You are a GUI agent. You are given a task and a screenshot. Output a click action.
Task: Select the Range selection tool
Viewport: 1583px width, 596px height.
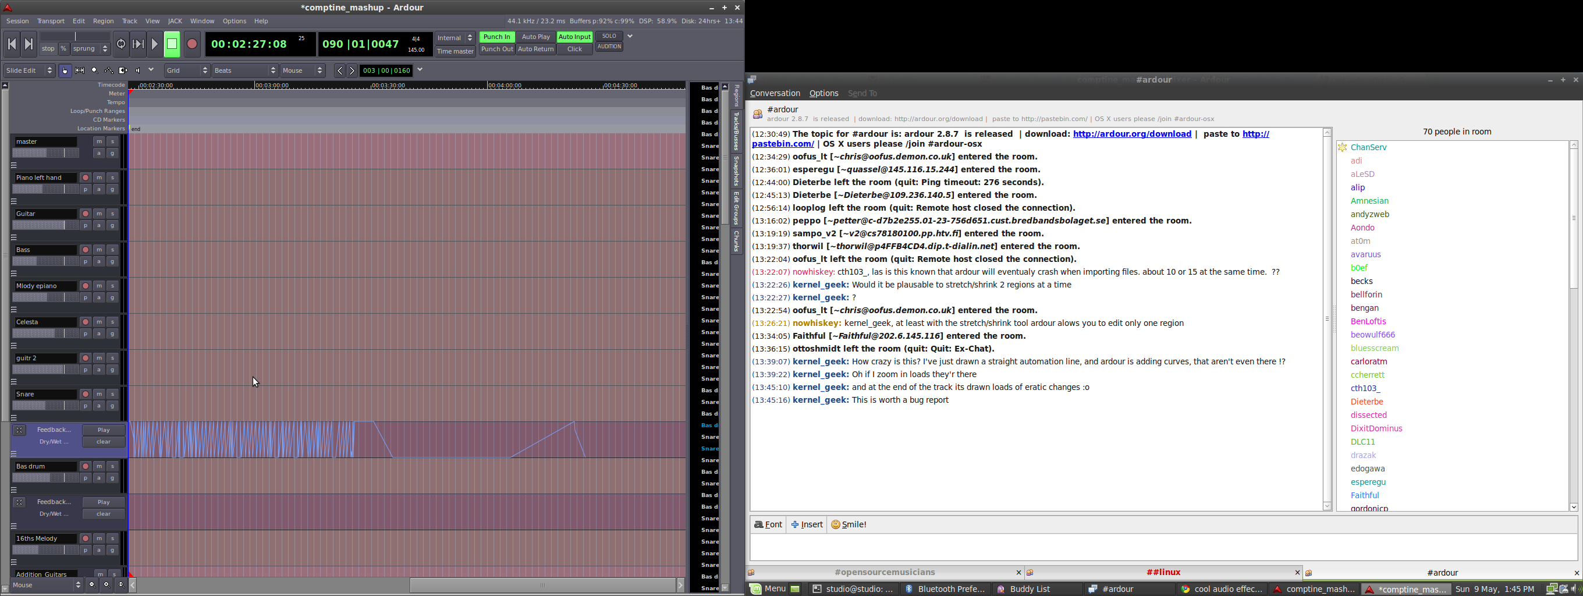80,70
